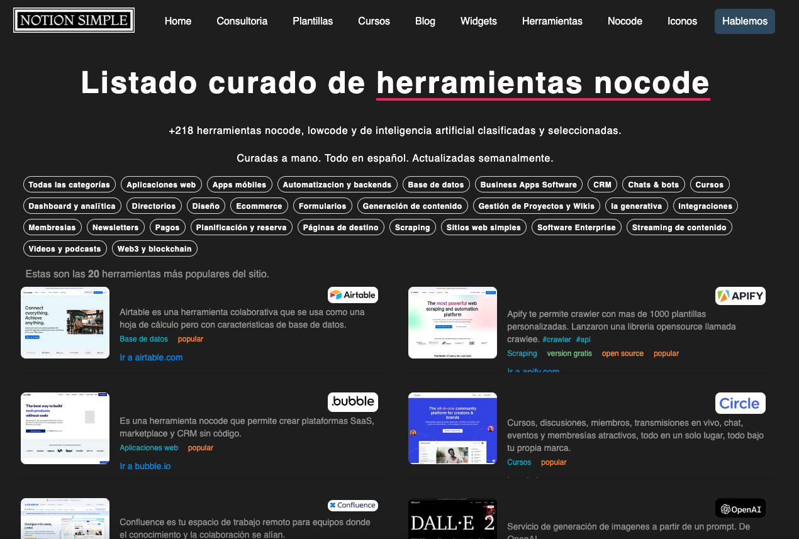Click the Aplicaciones web tag under Bubble
This screenshot has height=539, width=799.
149,448
